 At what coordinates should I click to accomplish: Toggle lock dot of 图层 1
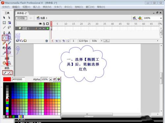[44, 28]
